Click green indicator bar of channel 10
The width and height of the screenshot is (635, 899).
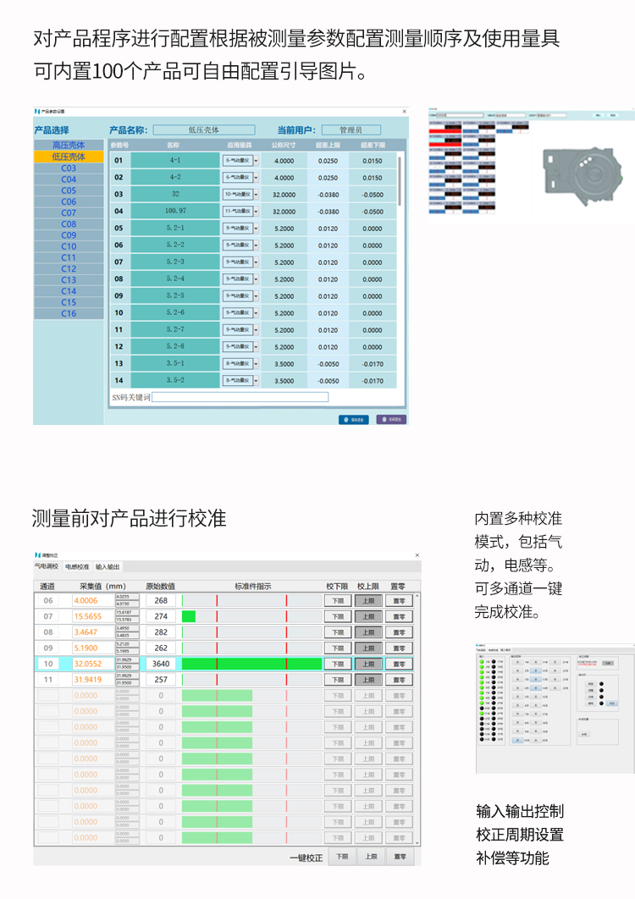tap(251, 665)
